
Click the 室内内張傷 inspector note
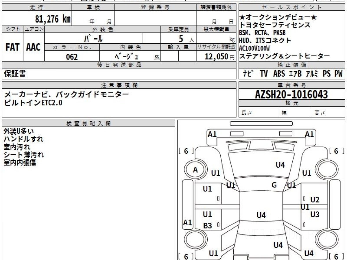tap(20, 163)
